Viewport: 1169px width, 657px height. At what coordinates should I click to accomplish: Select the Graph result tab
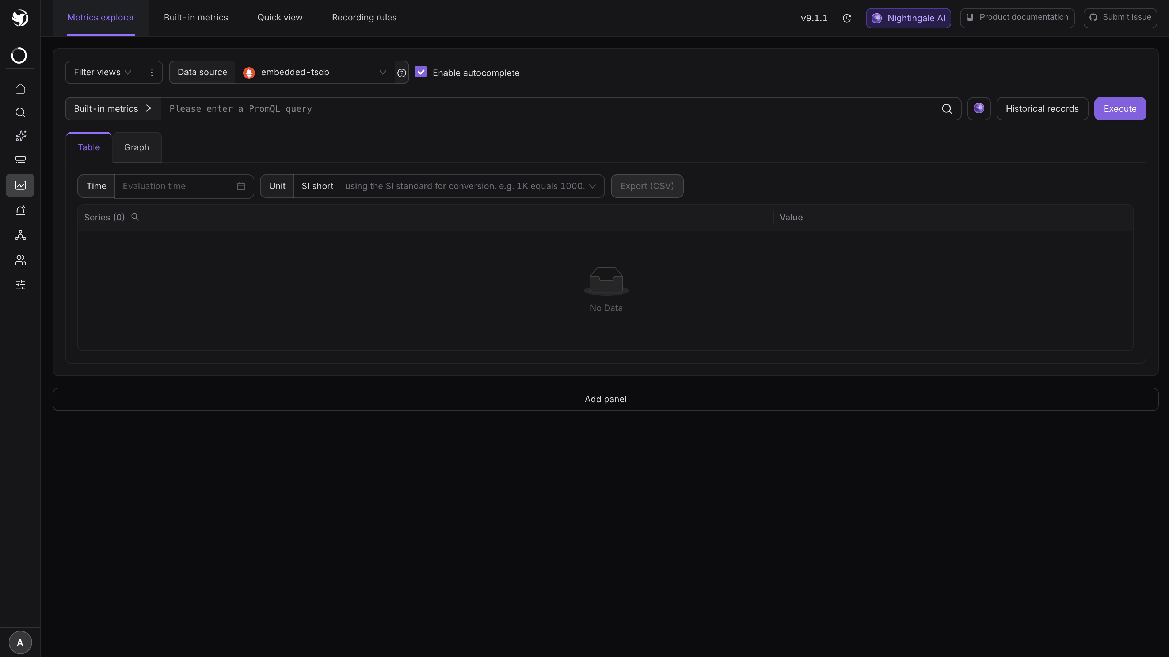137,147
